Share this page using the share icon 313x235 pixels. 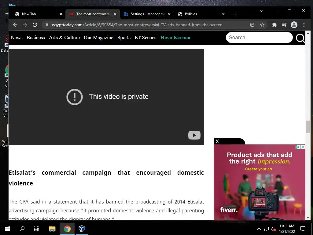click(x=252, y=25)
